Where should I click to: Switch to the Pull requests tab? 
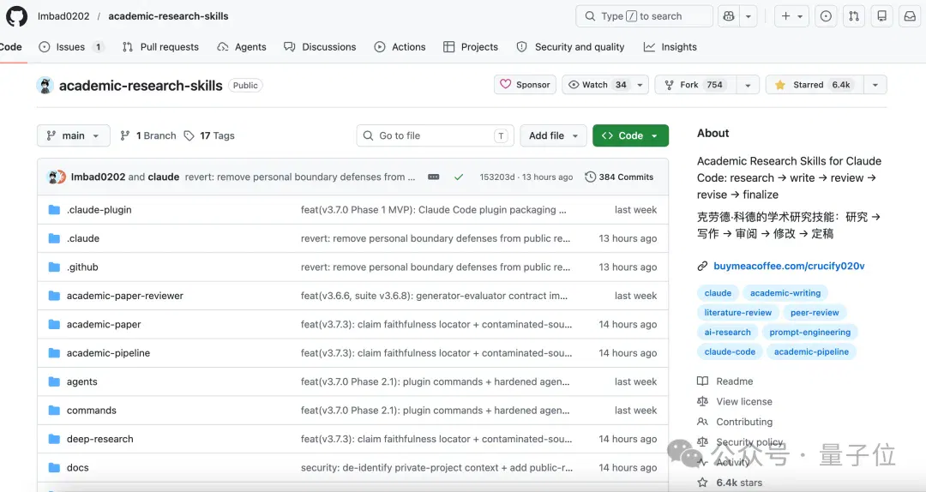point(160,46)
